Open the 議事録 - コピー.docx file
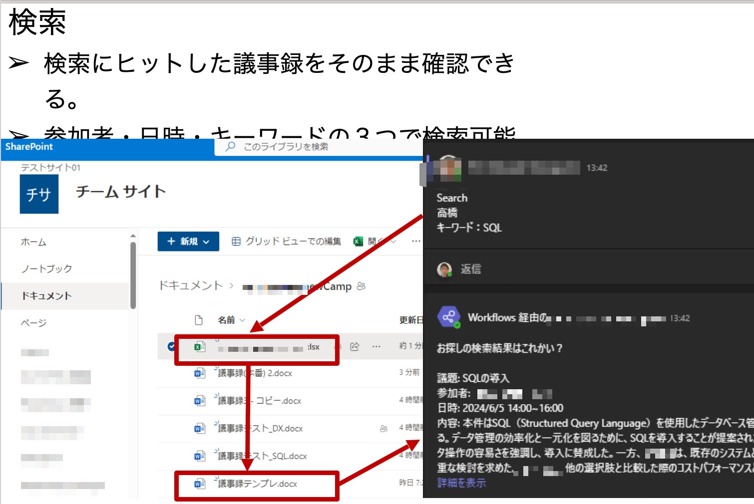The image size is (754, 504). coord(260,401)
